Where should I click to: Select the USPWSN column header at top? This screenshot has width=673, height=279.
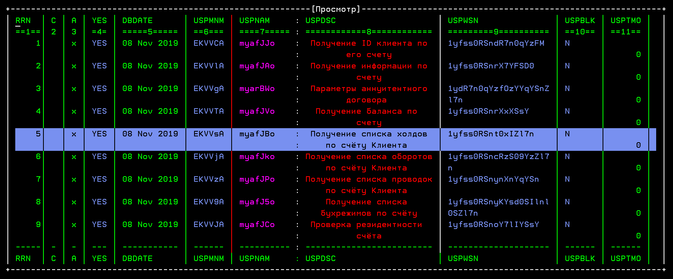coord(463,21)
